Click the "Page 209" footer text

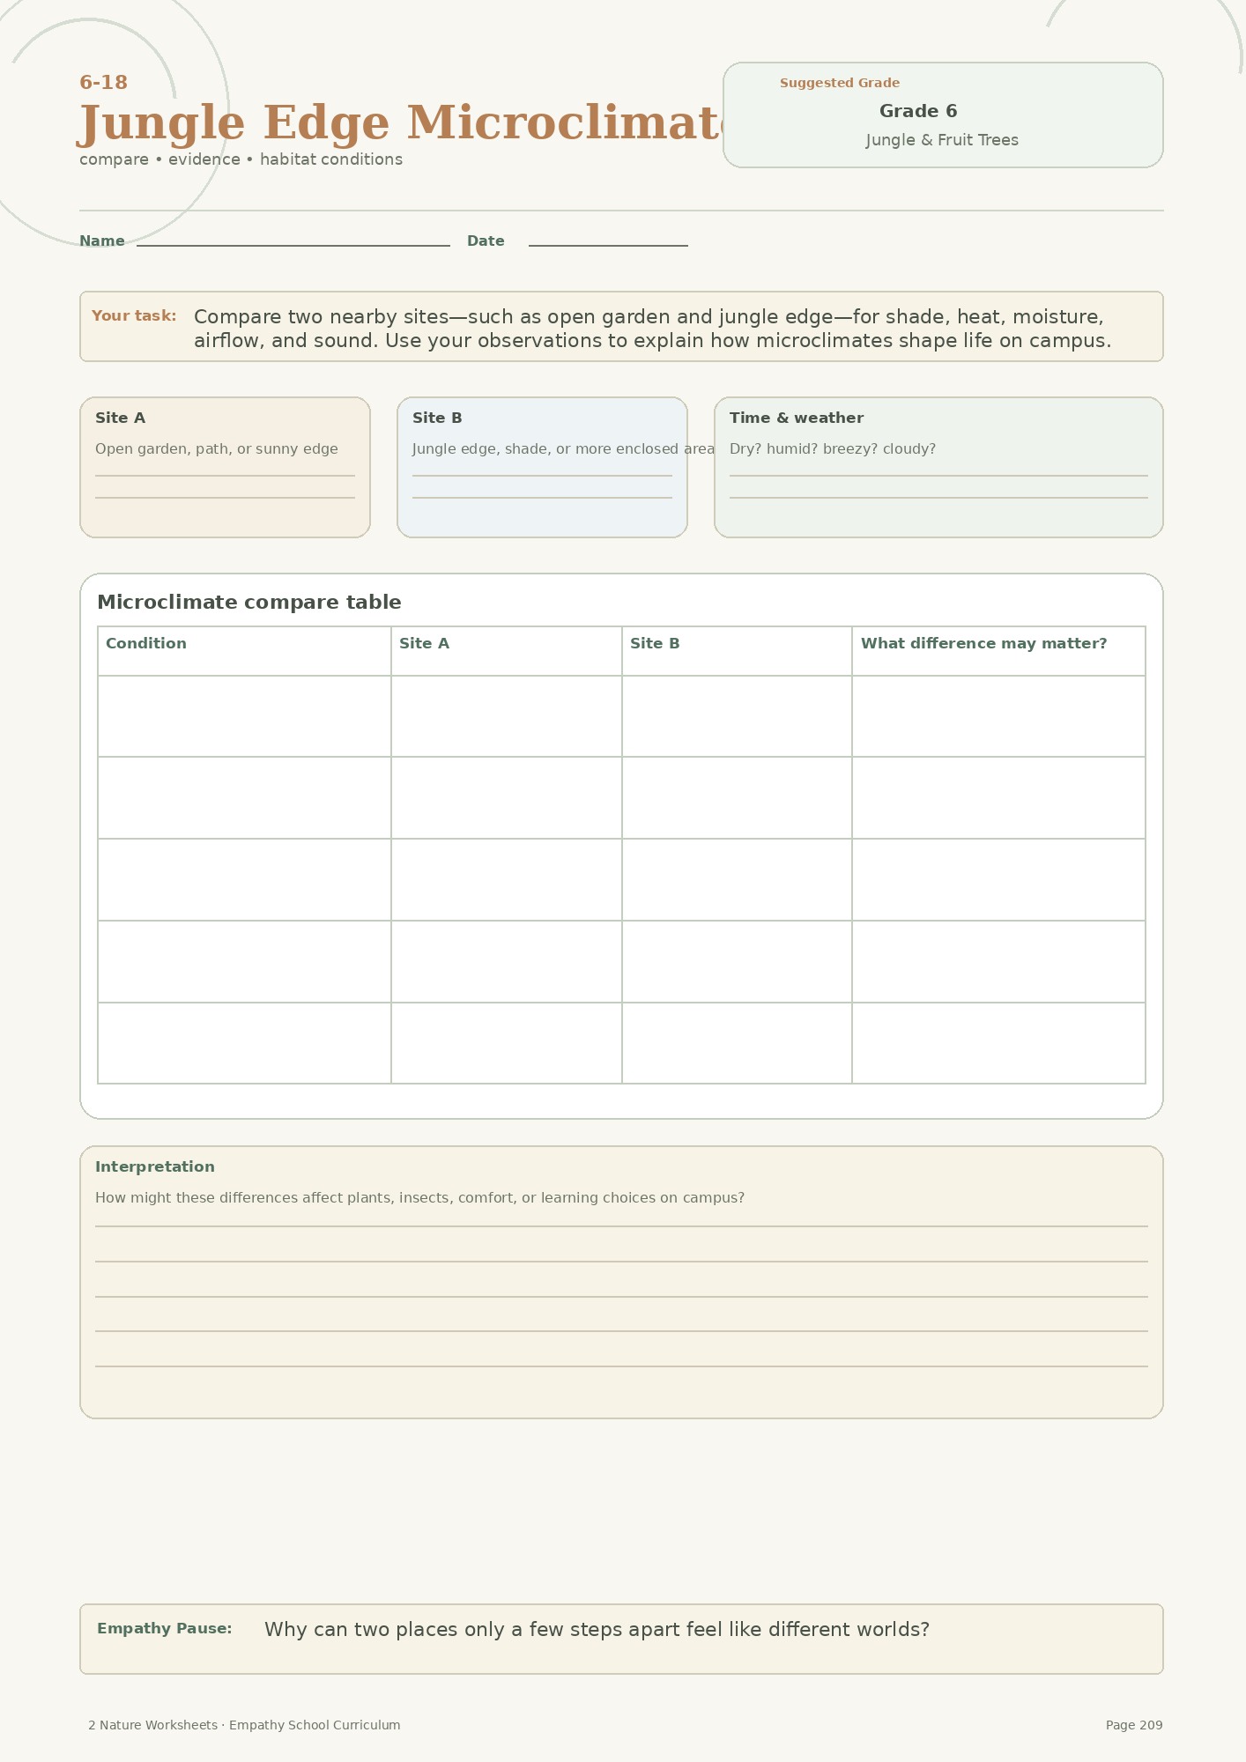pos(1134,1725)
